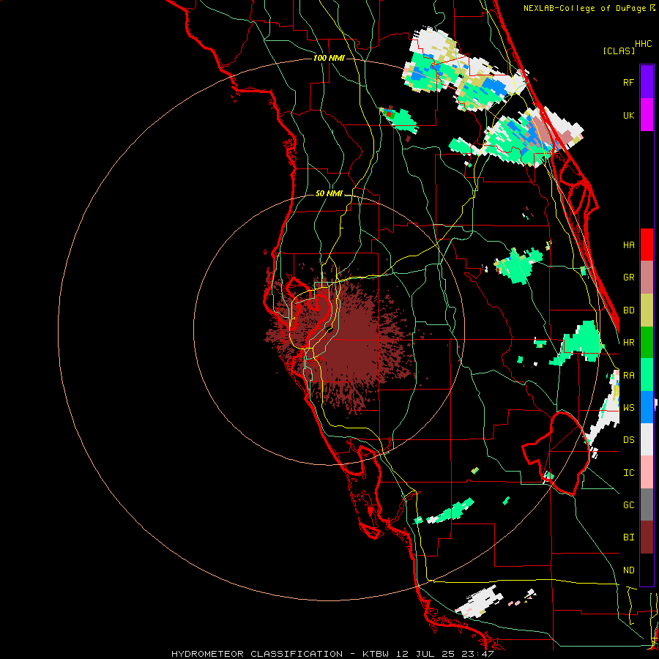Click the GR legend label
Image resolution: width=659 pixels, height=659 pixels.
tap(629, 278)
